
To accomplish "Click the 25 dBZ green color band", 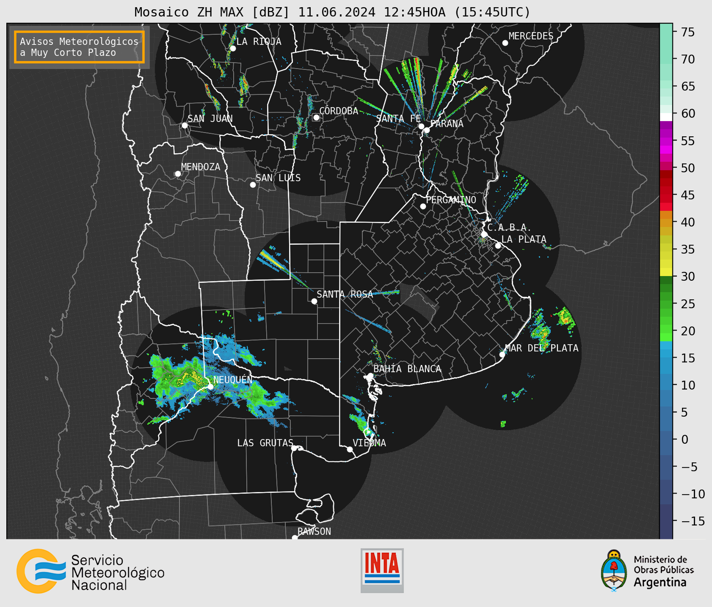I will 666,304.
